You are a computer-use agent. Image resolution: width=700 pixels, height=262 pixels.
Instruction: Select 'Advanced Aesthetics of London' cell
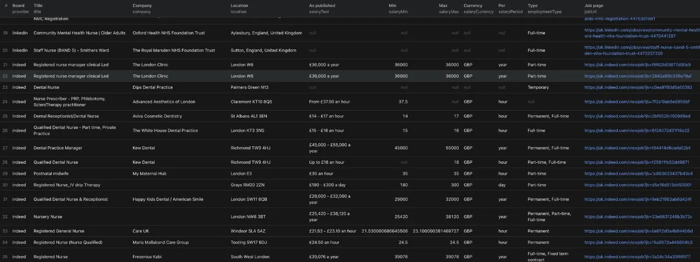point(164,101)
